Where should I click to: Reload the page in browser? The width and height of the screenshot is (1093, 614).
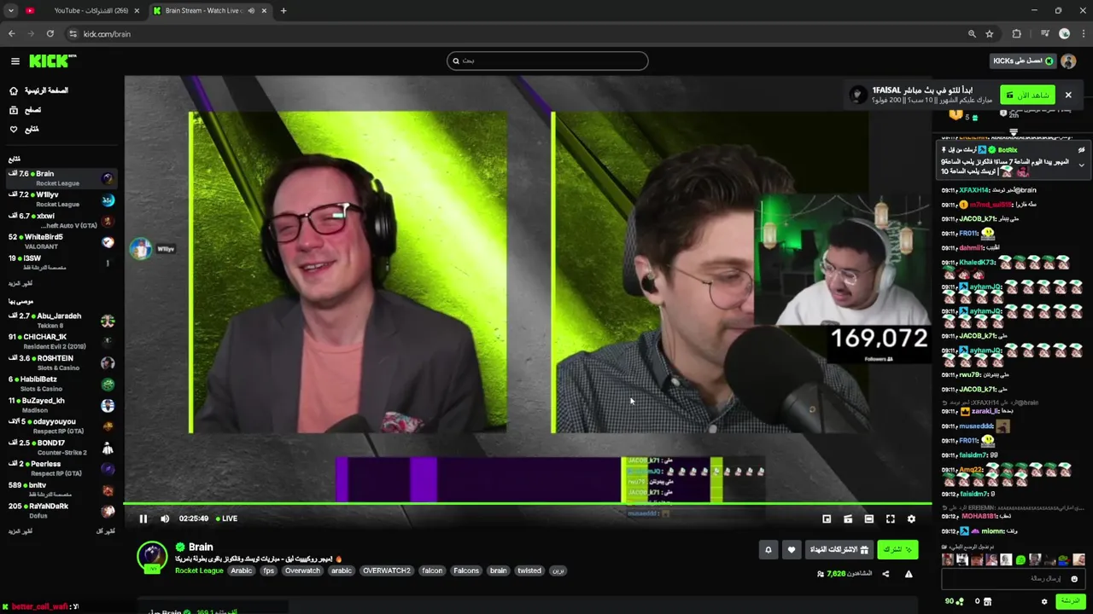[50, 34]
